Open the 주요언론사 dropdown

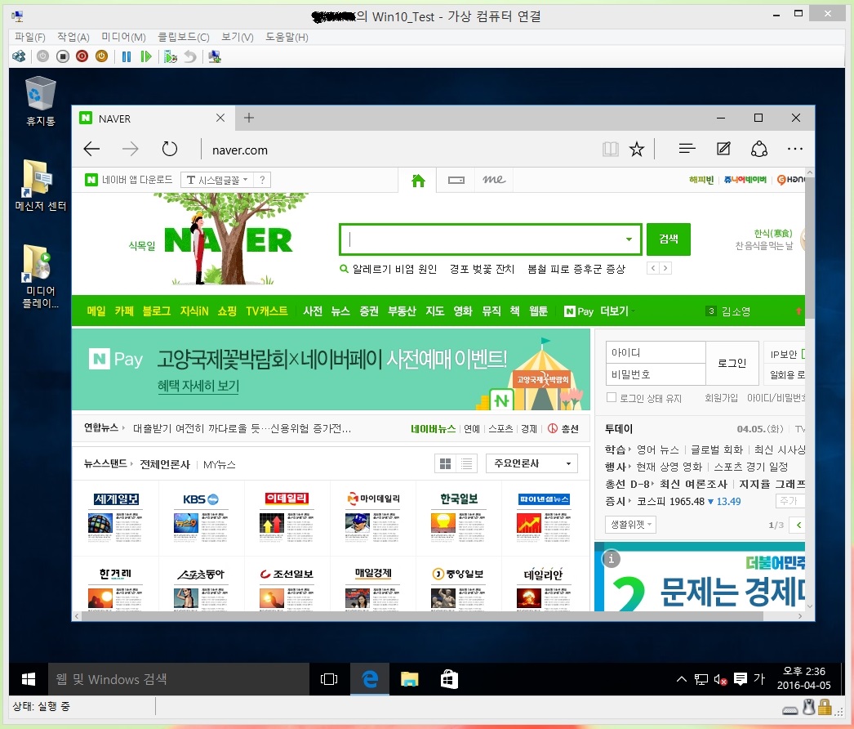click(x=531, y=463)
